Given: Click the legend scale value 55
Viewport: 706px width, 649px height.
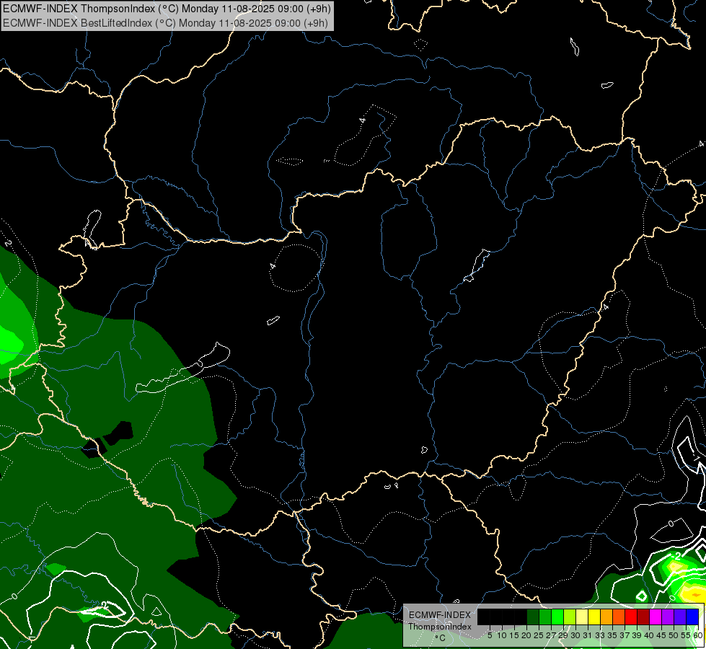Looking at the screenshot, I should [686, 635].
